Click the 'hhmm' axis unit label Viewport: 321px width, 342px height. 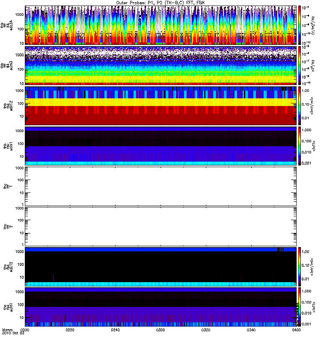[8, 330]
